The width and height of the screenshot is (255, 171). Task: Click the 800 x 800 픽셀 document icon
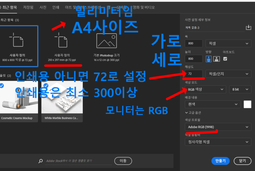click(x=16, y=40)
